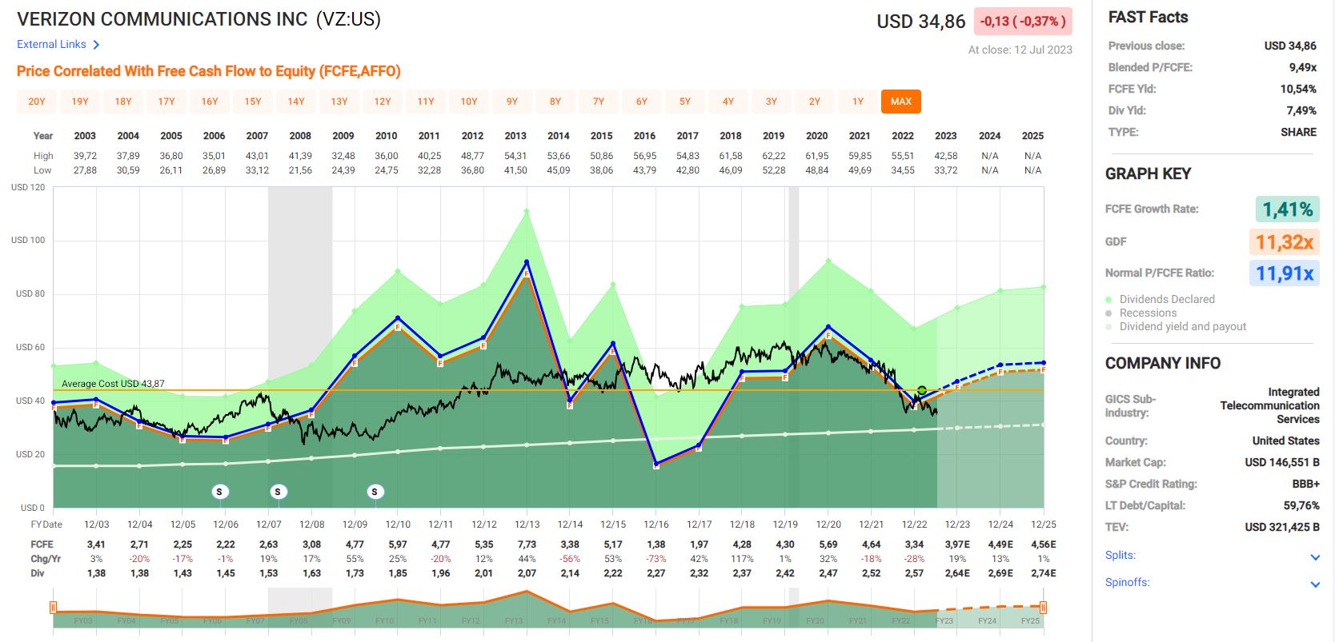Screen dimensions: 1335x642
Task: Click the split marker S near 12/07
Action: 278,492
